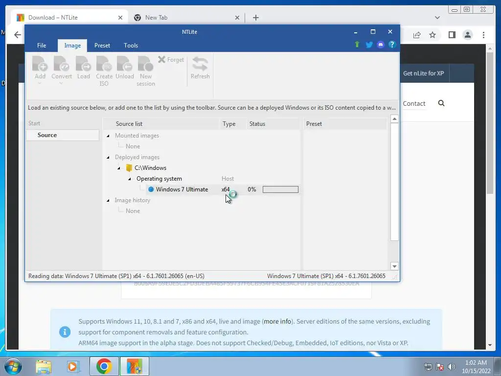
Task: Collapse the Operating system tree node
Action: pyautogui.click(x=129, y=179)
